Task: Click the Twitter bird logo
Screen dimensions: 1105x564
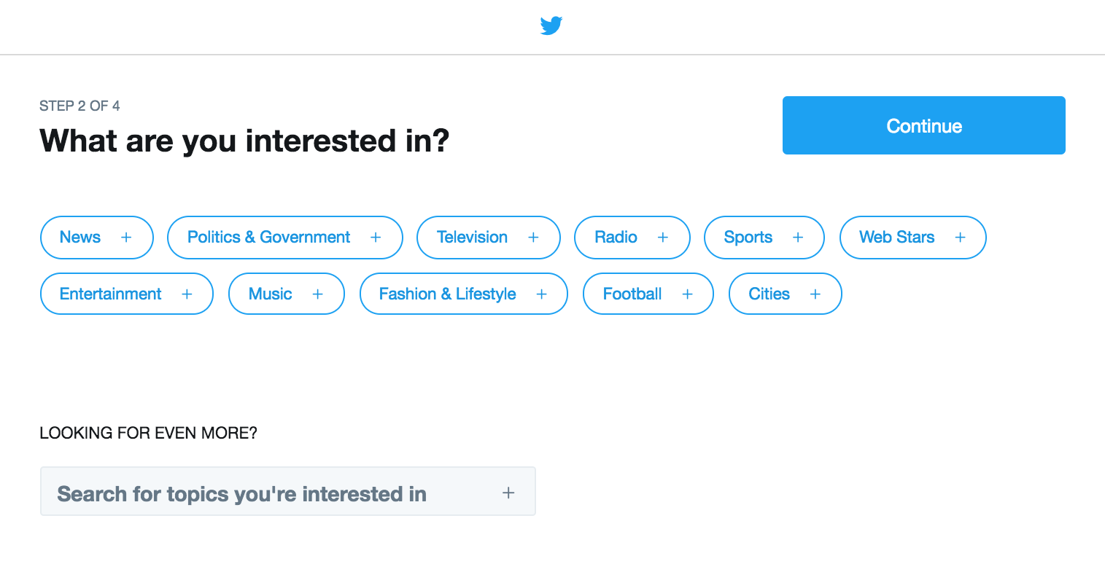Action: [551, 26]
